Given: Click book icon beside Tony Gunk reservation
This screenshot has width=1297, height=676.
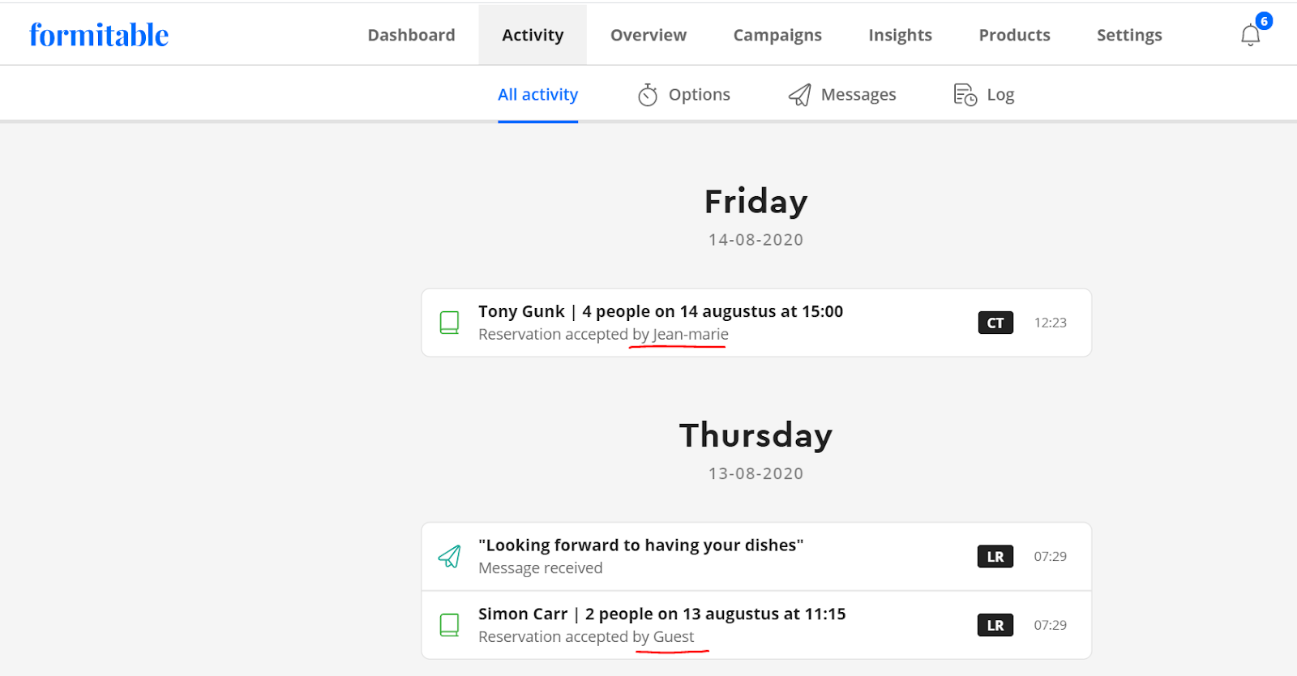Looking at the screenshot, I should pyautogui.click(x=449, y=323).
